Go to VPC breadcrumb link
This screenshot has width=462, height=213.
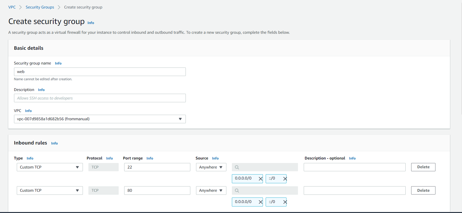pyautogui.click(x=12, y=7)
